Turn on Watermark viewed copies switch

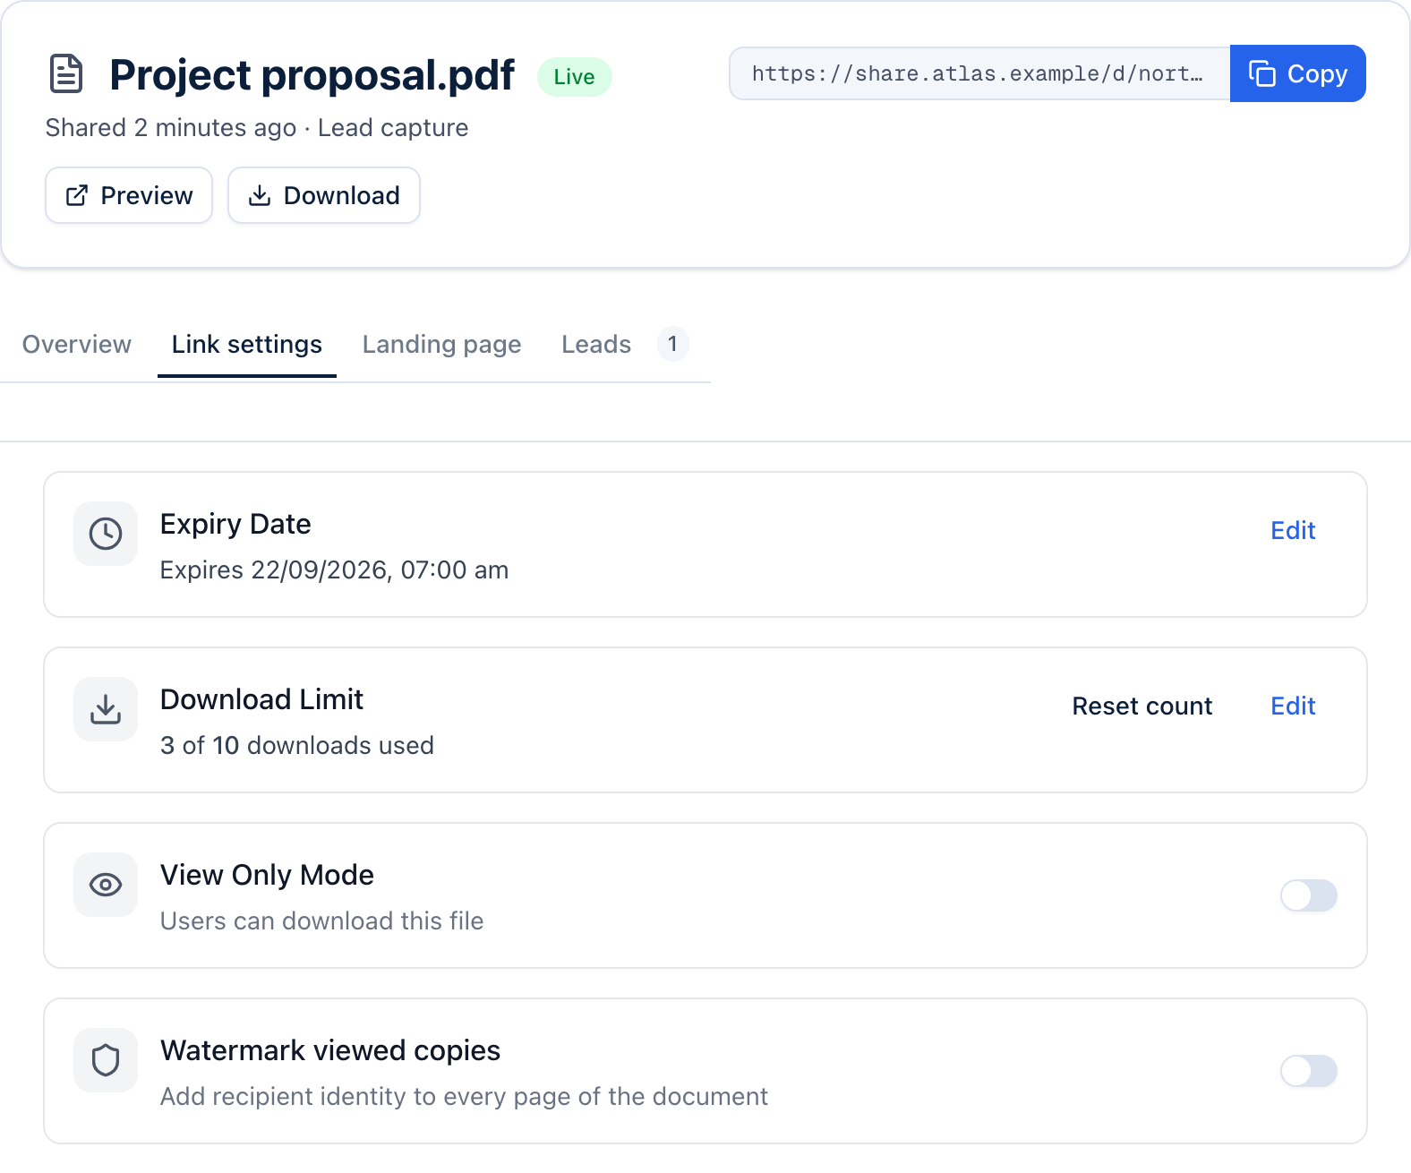tap(1308, 1071)
